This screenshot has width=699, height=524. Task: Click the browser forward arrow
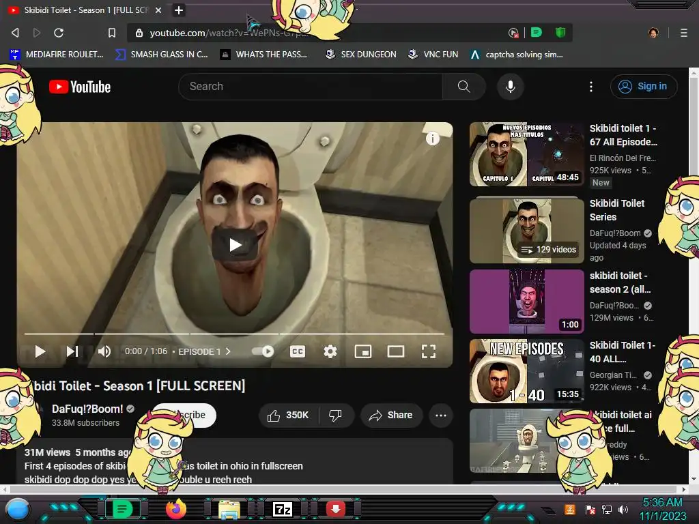point(37,33)
